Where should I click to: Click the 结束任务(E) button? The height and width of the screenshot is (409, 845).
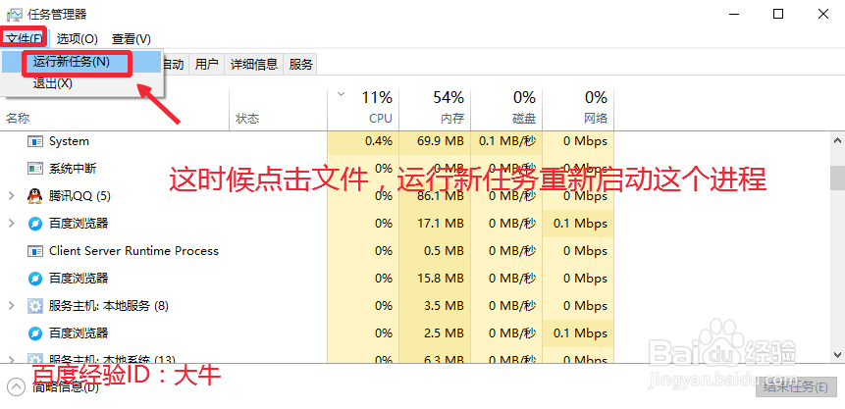pyautogui.click(x=795, y=386)
